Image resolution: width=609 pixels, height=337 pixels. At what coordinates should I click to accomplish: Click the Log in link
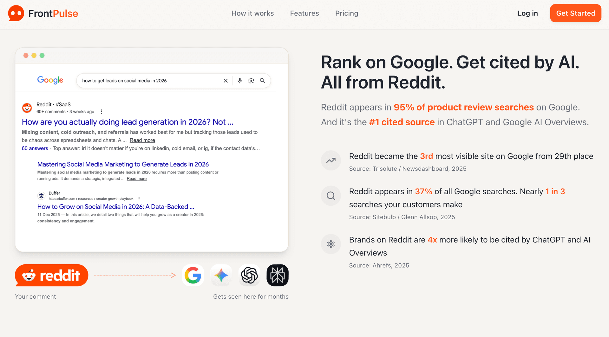pos(528,13)
